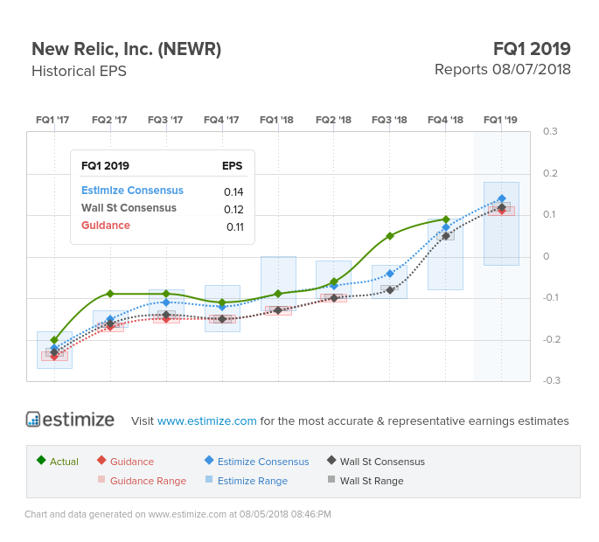The height and width of the screenshot is (542, 599).
Task: Click the Estimize Consensus blue diamond legend marker
Action: [209, 460]
